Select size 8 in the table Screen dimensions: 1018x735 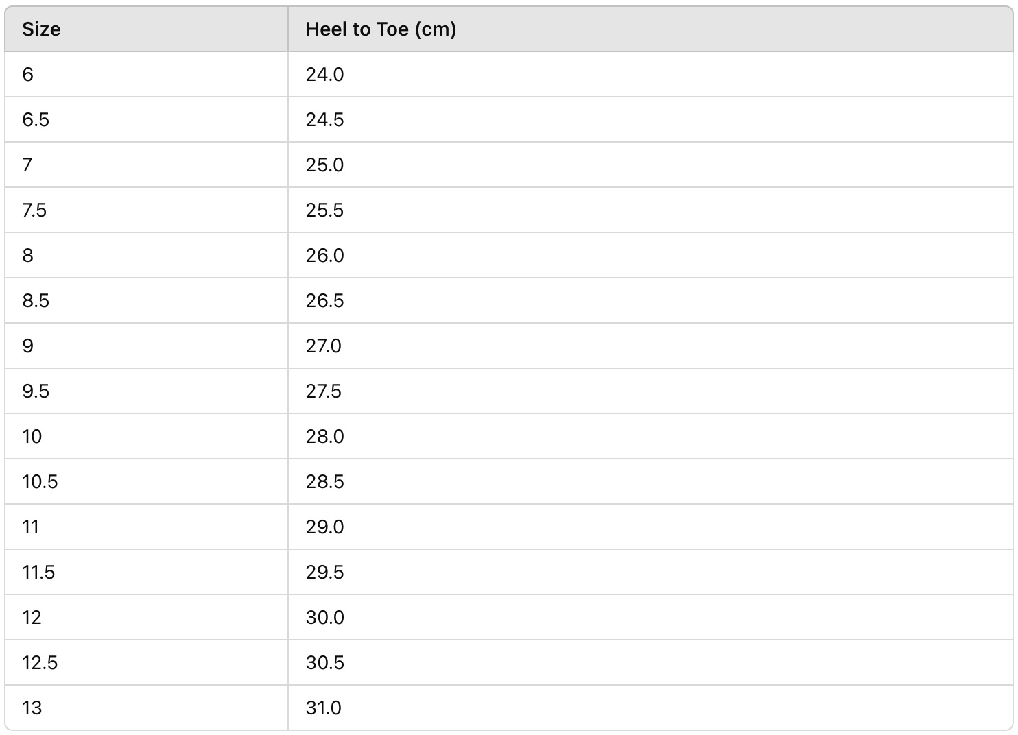click(x=28, y=255)
